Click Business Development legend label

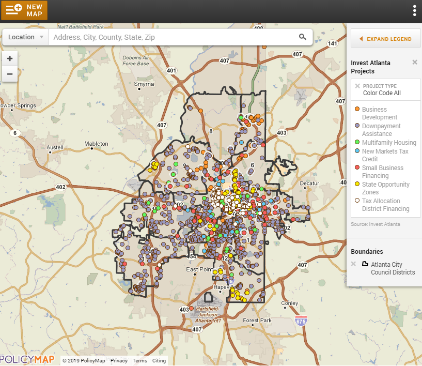[380, 113]
